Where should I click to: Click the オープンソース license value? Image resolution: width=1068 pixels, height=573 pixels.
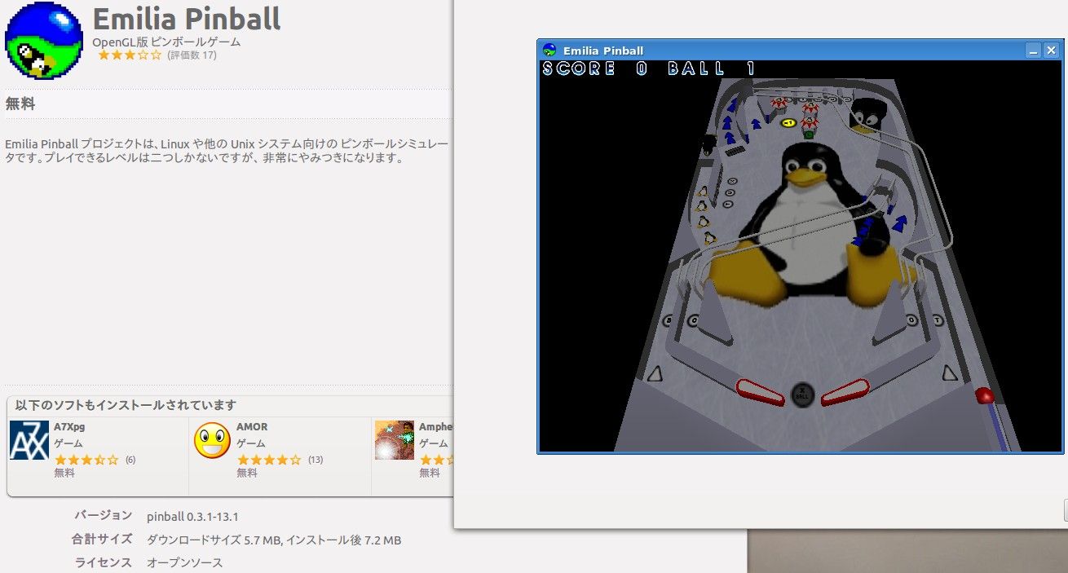click(x=184, y=563)
